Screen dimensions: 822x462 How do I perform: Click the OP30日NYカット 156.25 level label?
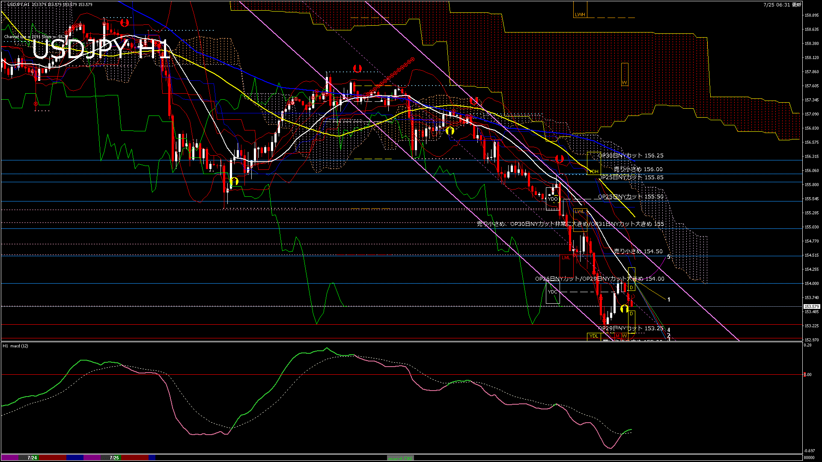coord(631,156)
